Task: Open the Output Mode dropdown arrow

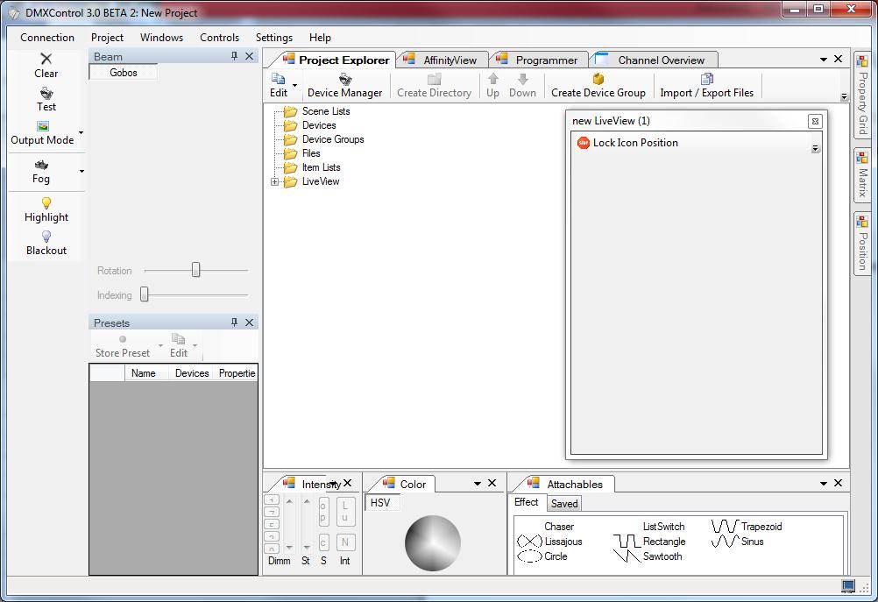Action: point(81,133)
